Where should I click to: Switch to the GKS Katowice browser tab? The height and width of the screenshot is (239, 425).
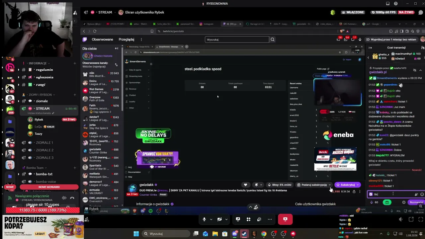point(348,24)
